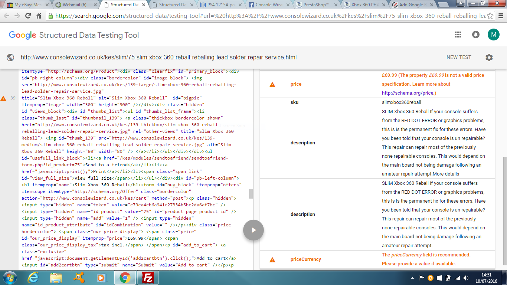Open the browser home page
The width and height of the screenshot is (507, 285).
(39, 16)
